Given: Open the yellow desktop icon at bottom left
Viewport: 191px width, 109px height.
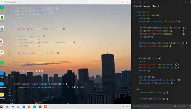Looking at the screenshot, I should (x=2, y=94).
